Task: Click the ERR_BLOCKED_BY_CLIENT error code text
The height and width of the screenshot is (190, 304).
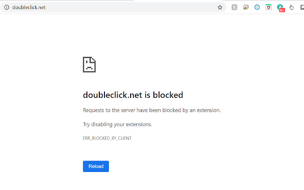Action: coord(107,138)
